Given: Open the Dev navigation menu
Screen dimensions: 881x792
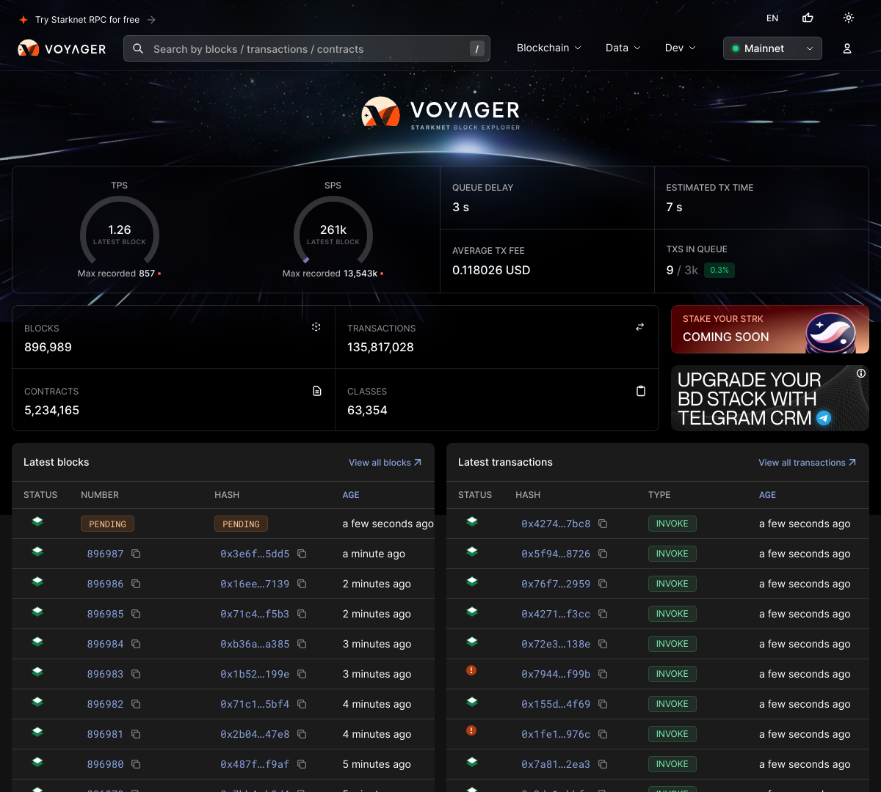Looking at the screenshot, I should tap(680, 48).
